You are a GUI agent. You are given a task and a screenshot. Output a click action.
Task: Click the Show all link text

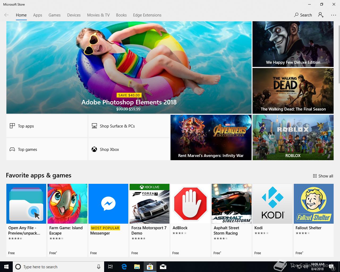pyautogui.click(x=326, y=176)
